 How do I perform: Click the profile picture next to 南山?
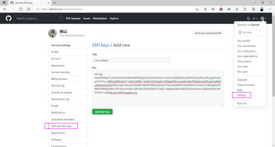point(52,33)
